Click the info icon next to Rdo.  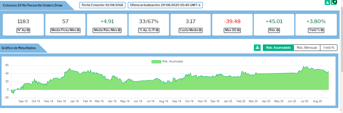click(x=277, y=31)
